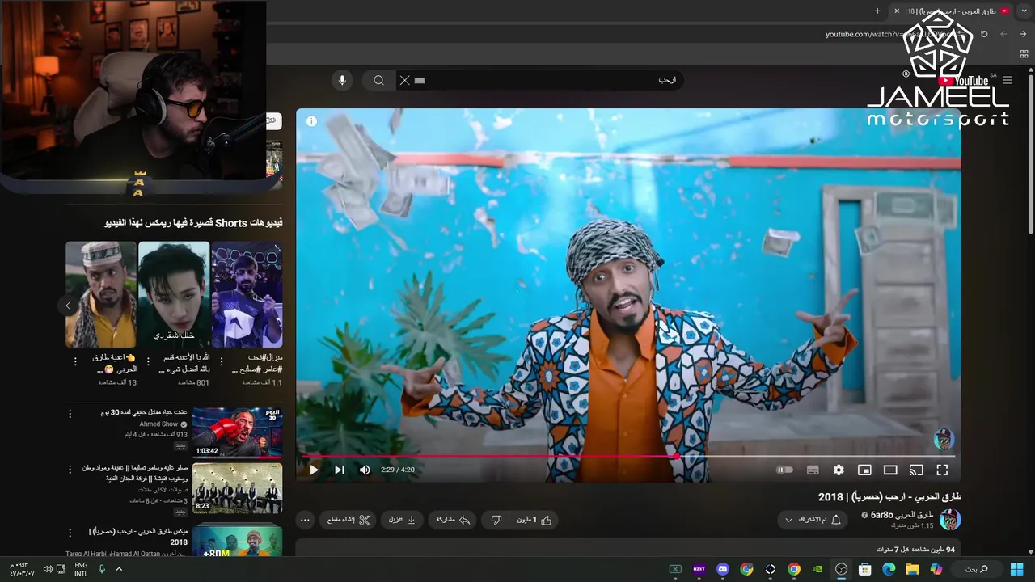Select the طارق الحربي browser tab
Viewport: 1035px width, 582px height.
(x=953, y=11)
